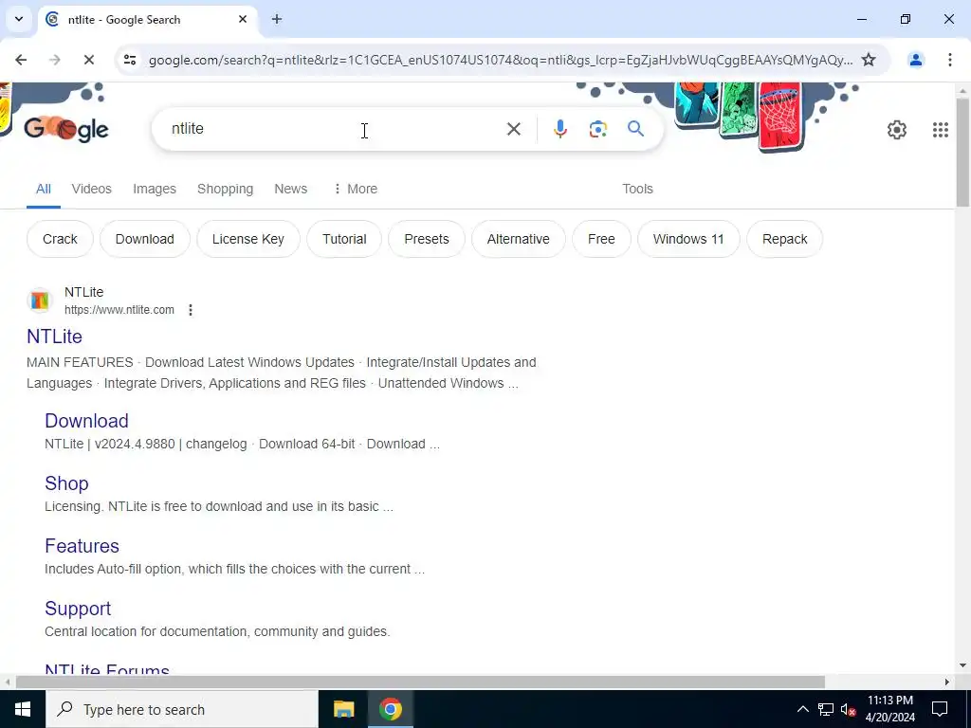The image size is (971, 728).
Task: Stop loading the page with X button
Action: (88, 60)
